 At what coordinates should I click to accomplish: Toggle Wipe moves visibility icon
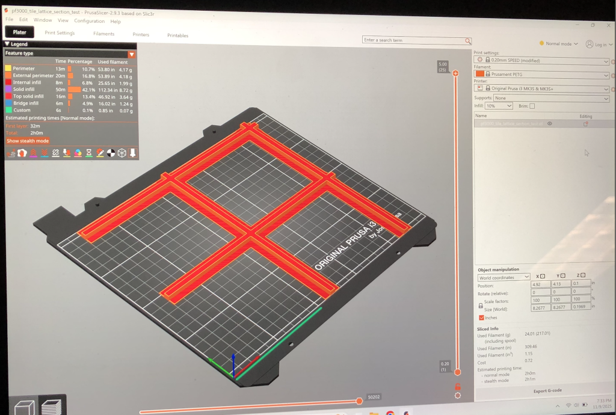click(22, 153)
